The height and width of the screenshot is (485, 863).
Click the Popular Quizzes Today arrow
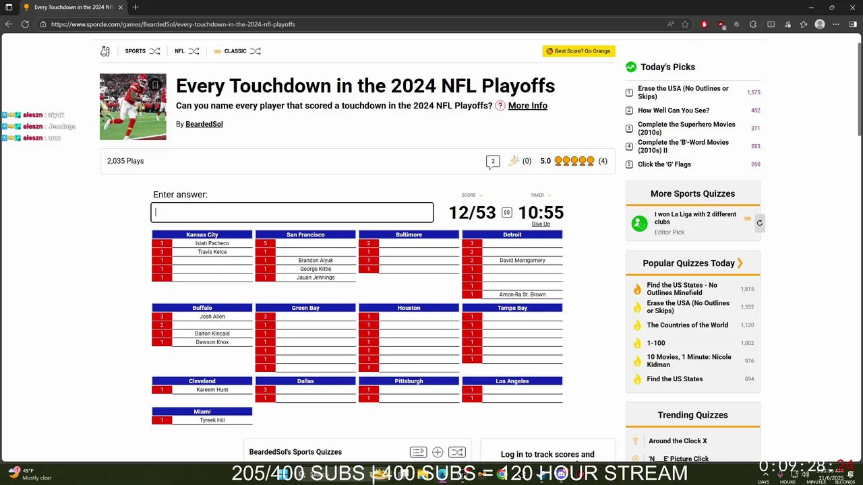(x=740, y=263)
